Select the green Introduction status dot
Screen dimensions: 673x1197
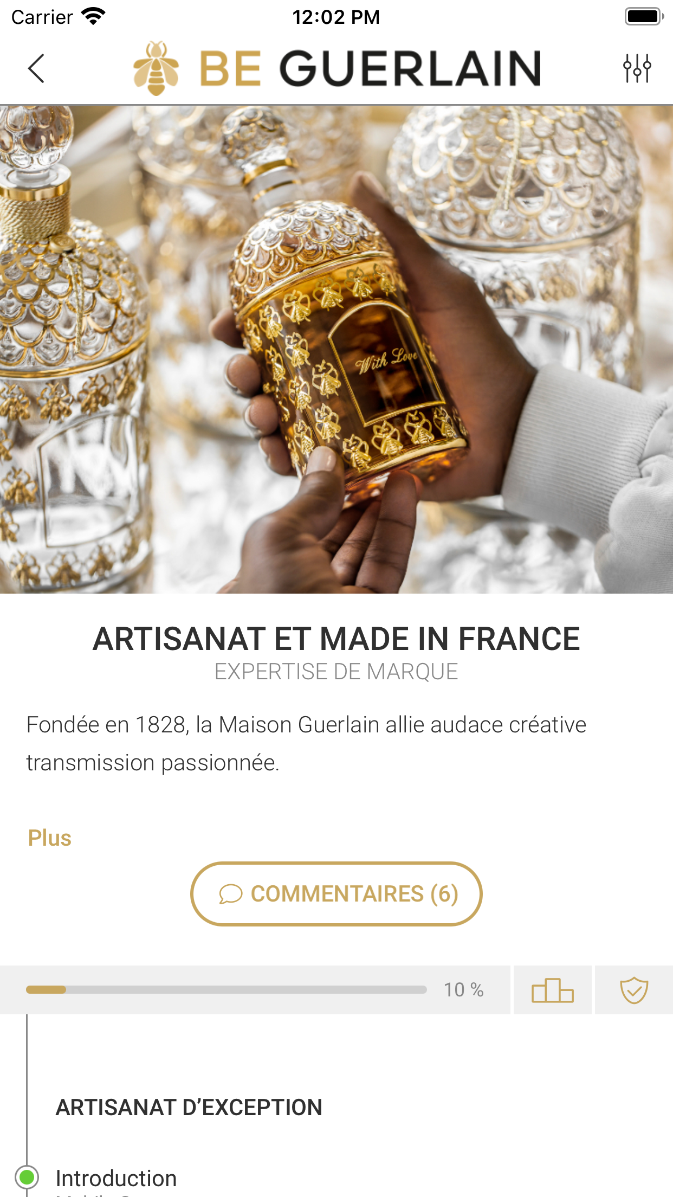(x=27, y=1177)
